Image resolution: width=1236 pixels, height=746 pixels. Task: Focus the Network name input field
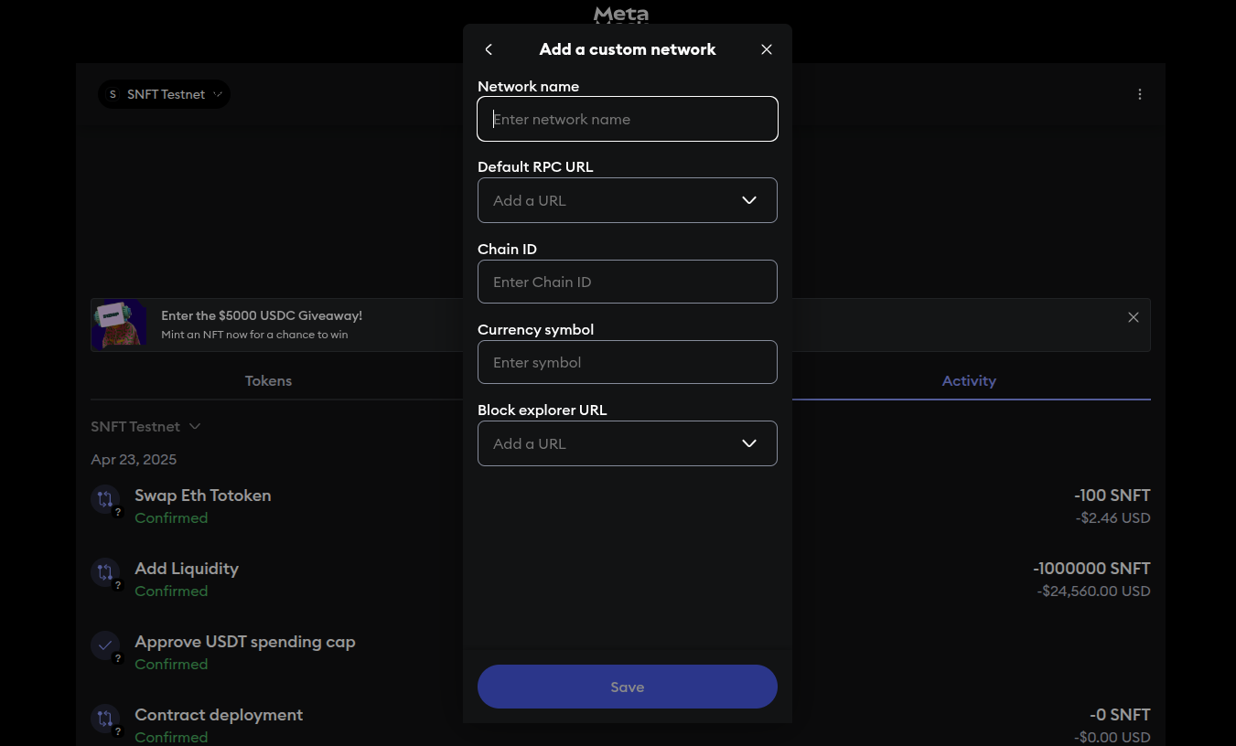628,119
